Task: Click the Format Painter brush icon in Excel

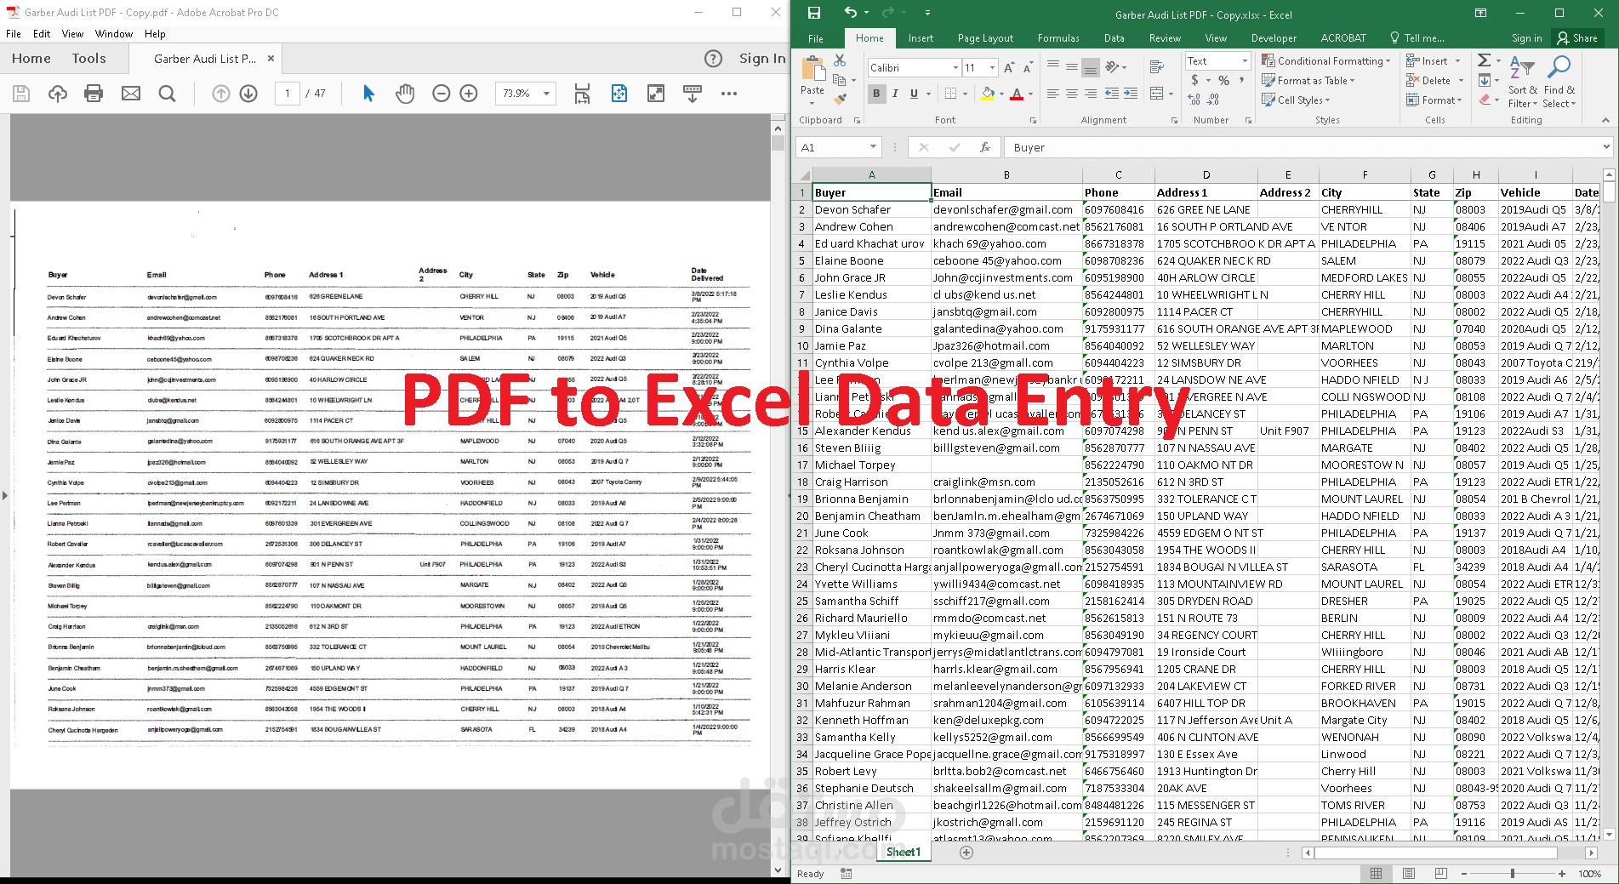Action: 840,100
